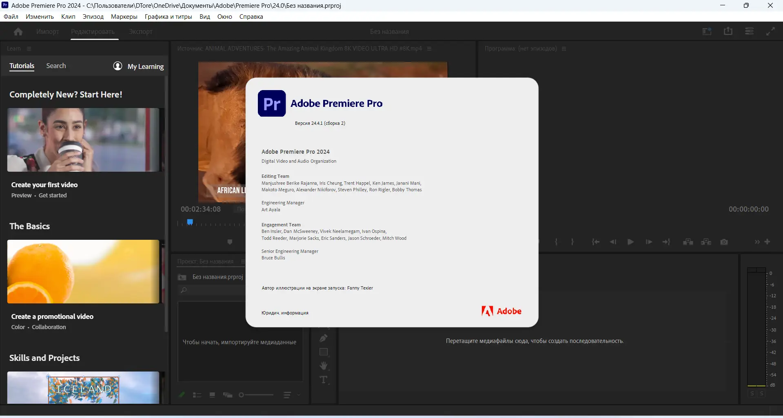
Task: Click Go to In in the Program monitor
Action: (x=596, y=242)
